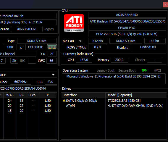Select the timing row with tRAS 15

(28, 111)
